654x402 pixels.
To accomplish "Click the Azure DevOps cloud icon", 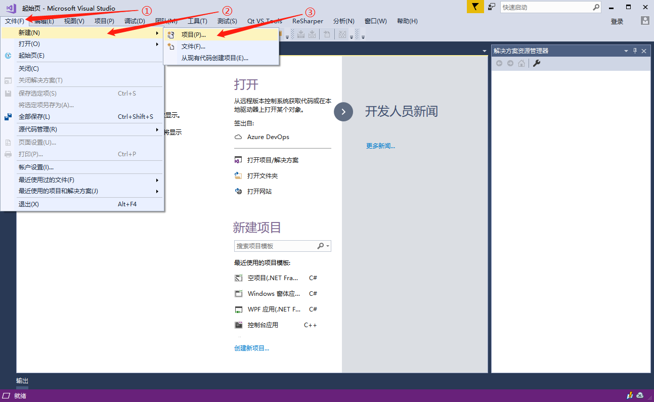I will tap(238, 137).
